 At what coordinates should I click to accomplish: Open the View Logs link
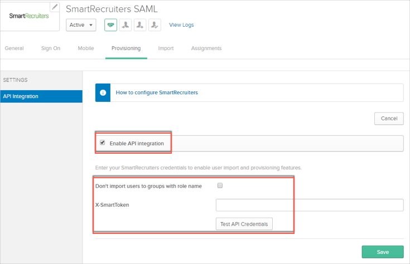tap(181, 25)
